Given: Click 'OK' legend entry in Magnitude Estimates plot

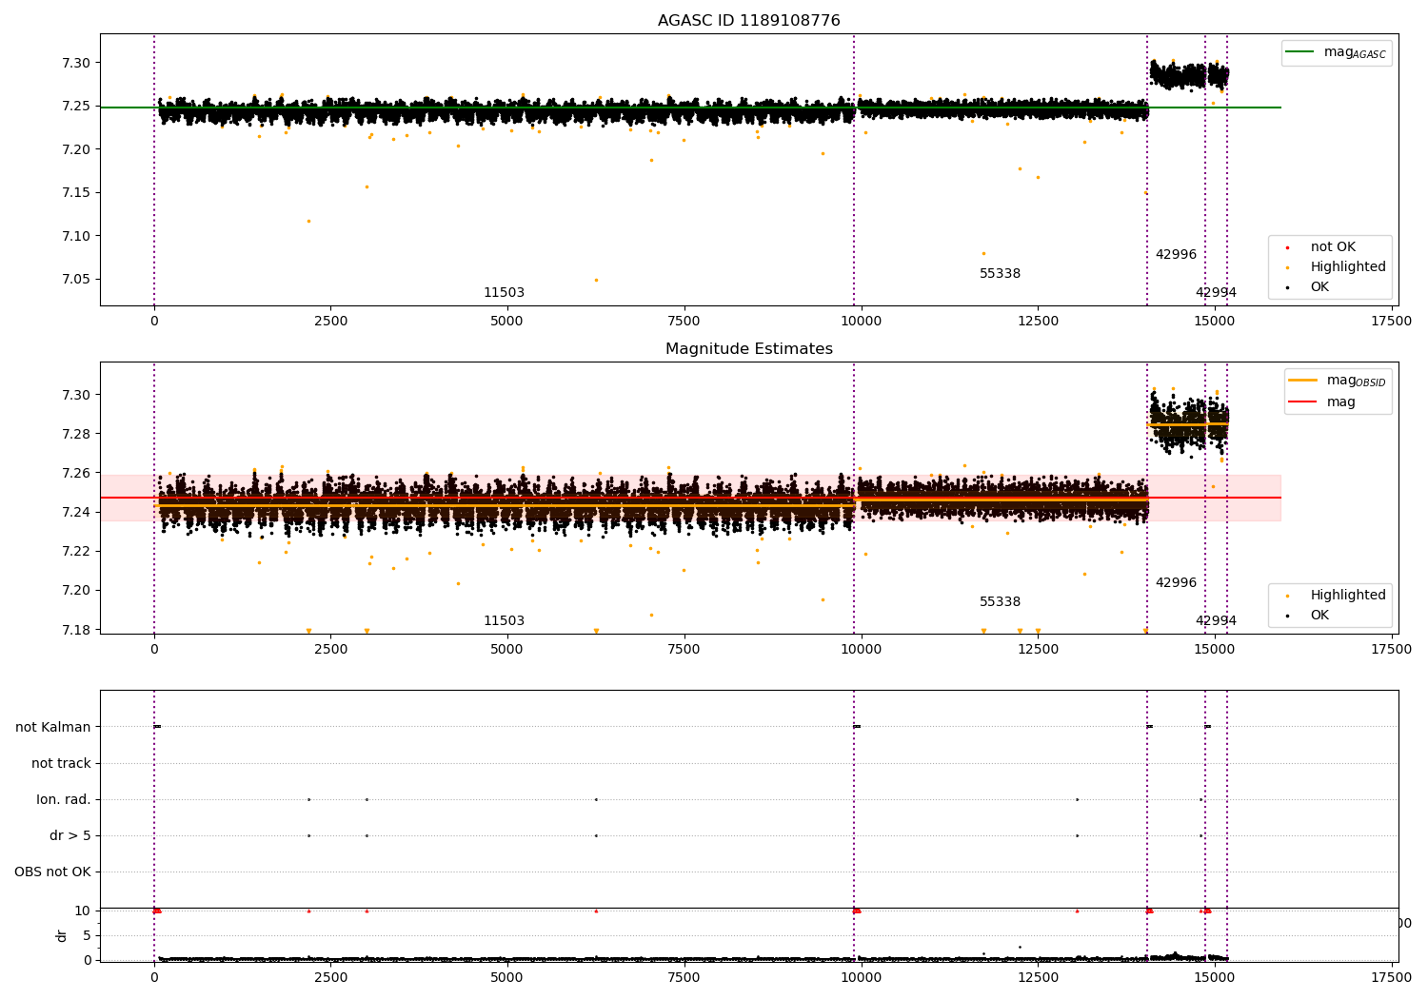Looking at the screenshot, I should click(x=1319, y=616).
